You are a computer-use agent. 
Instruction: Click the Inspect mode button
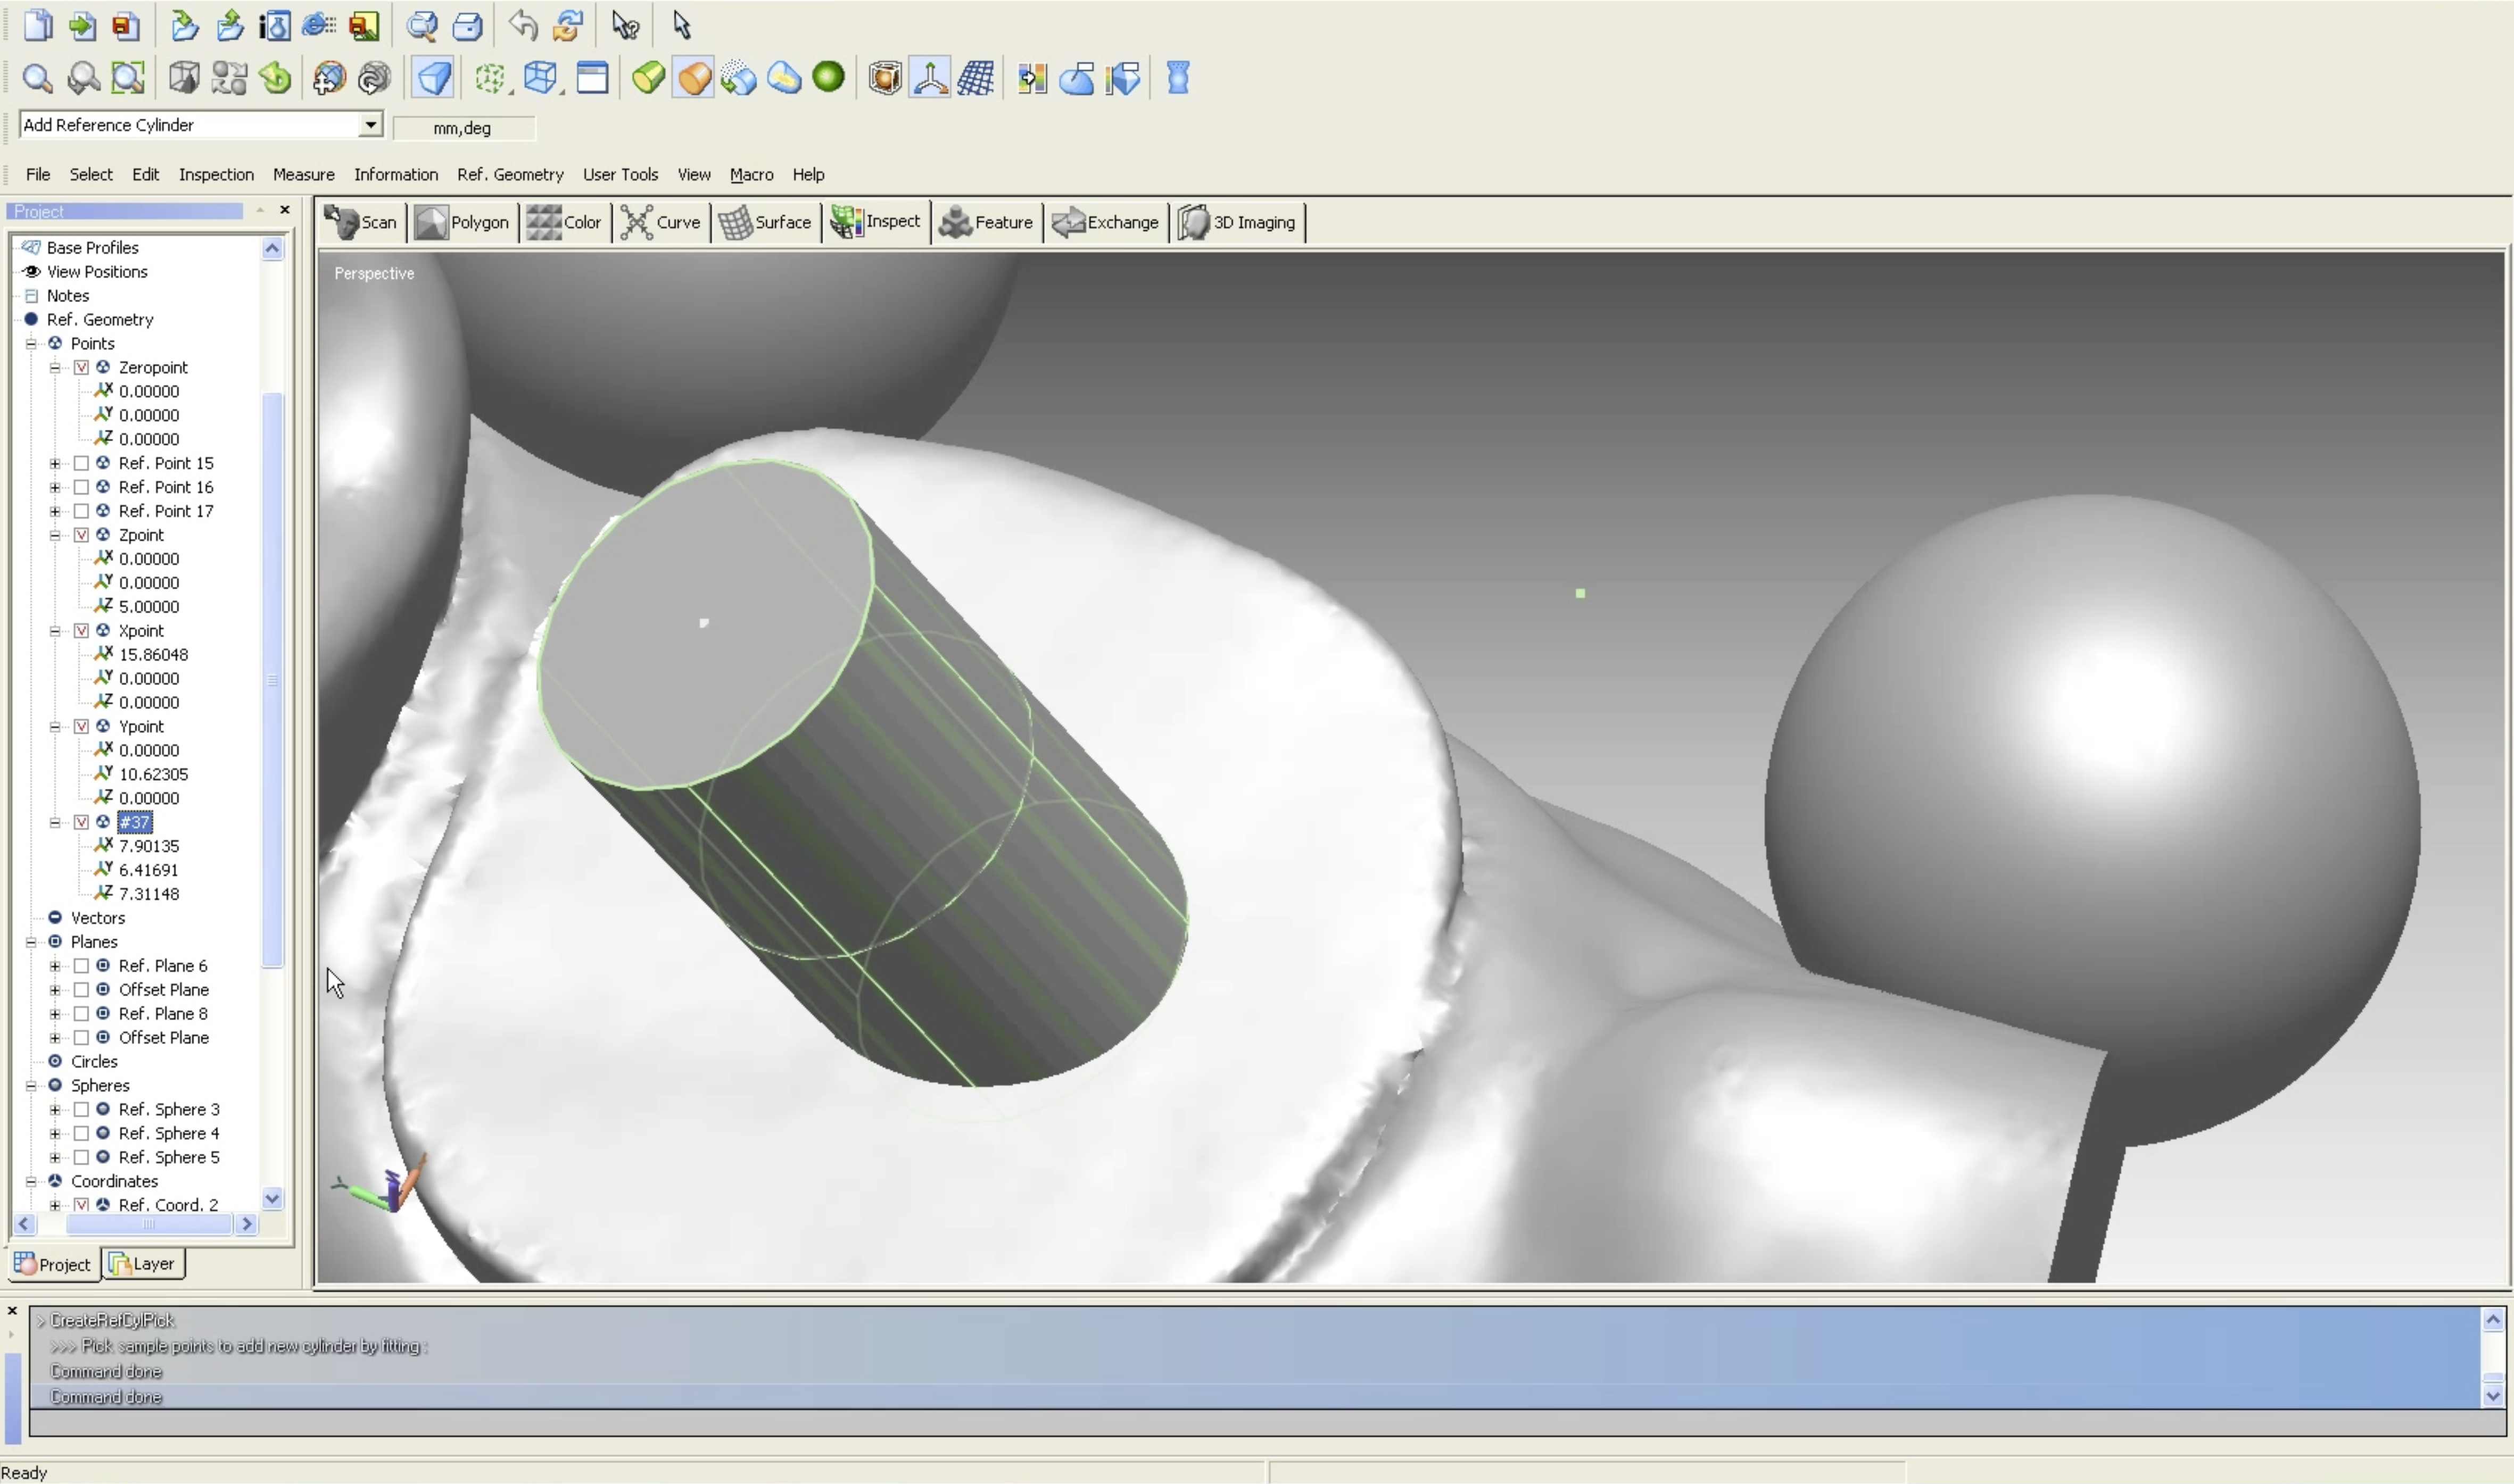coord(876,222)
